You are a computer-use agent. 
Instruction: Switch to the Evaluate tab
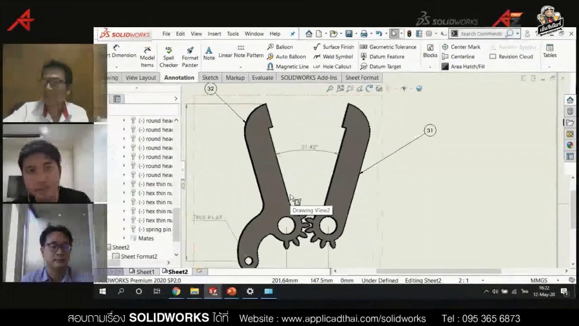262,77
